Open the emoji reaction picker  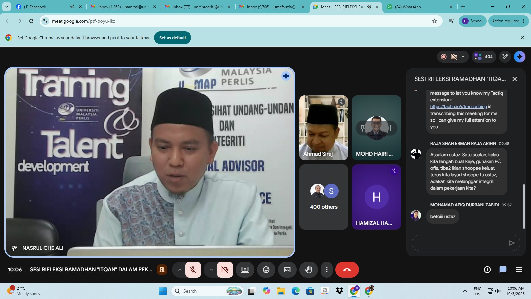point(266,270)
